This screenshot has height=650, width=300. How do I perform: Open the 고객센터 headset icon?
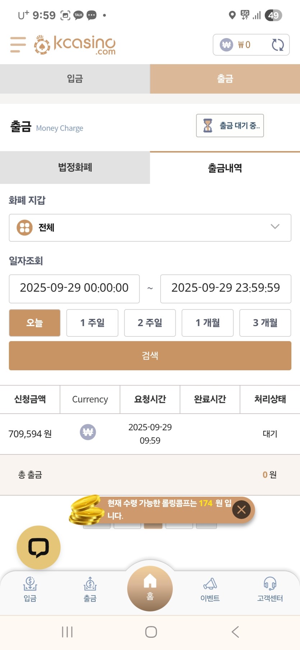click(x=270, y=589)
